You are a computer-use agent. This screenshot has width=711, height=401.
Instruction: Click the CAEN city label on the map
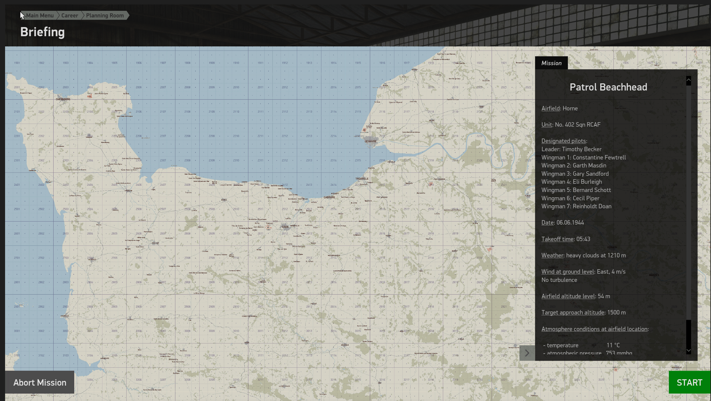coord(285,227)
